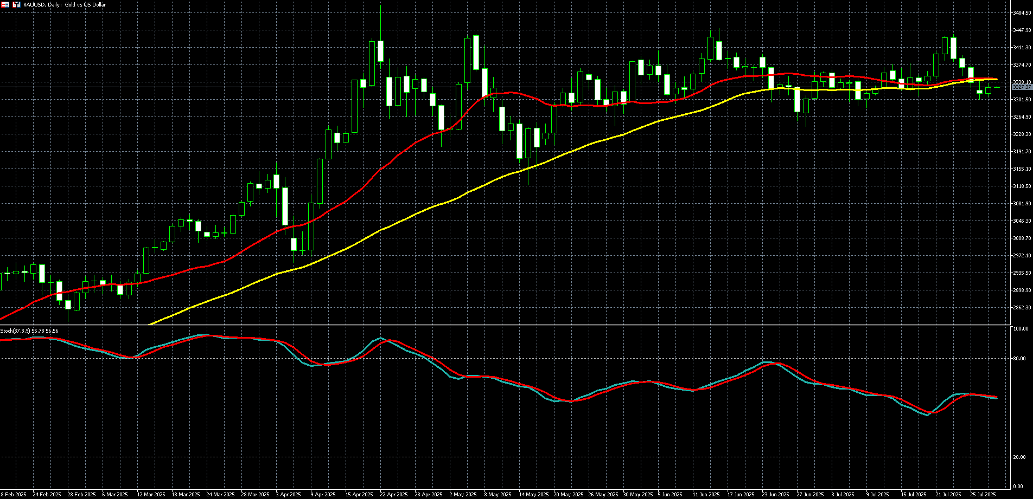Select the 8 May 2025 date label
The image size is (1033, 499).
(498, 495)
